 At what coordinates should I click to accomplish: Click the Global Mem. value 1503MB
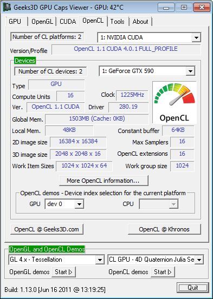[97, 119]
